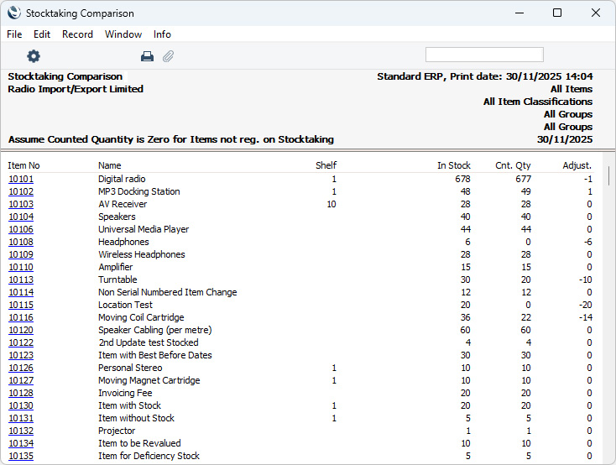
Task: Open item 10114 link
Action: [21, 292]
